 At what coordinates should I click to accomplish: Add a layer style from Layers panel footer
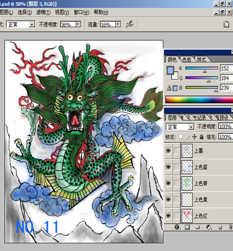pyautogui.click(x=177, y=227)
